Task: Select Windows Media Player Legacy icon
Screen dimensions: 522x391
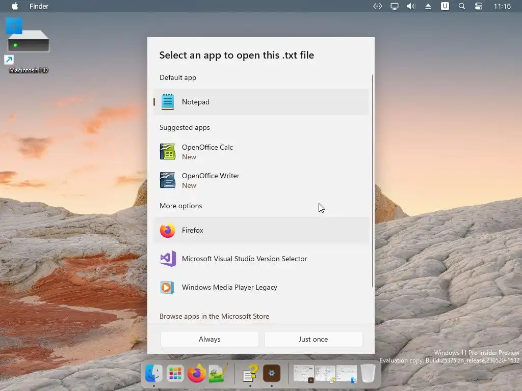Action: (x=167, y=287)
